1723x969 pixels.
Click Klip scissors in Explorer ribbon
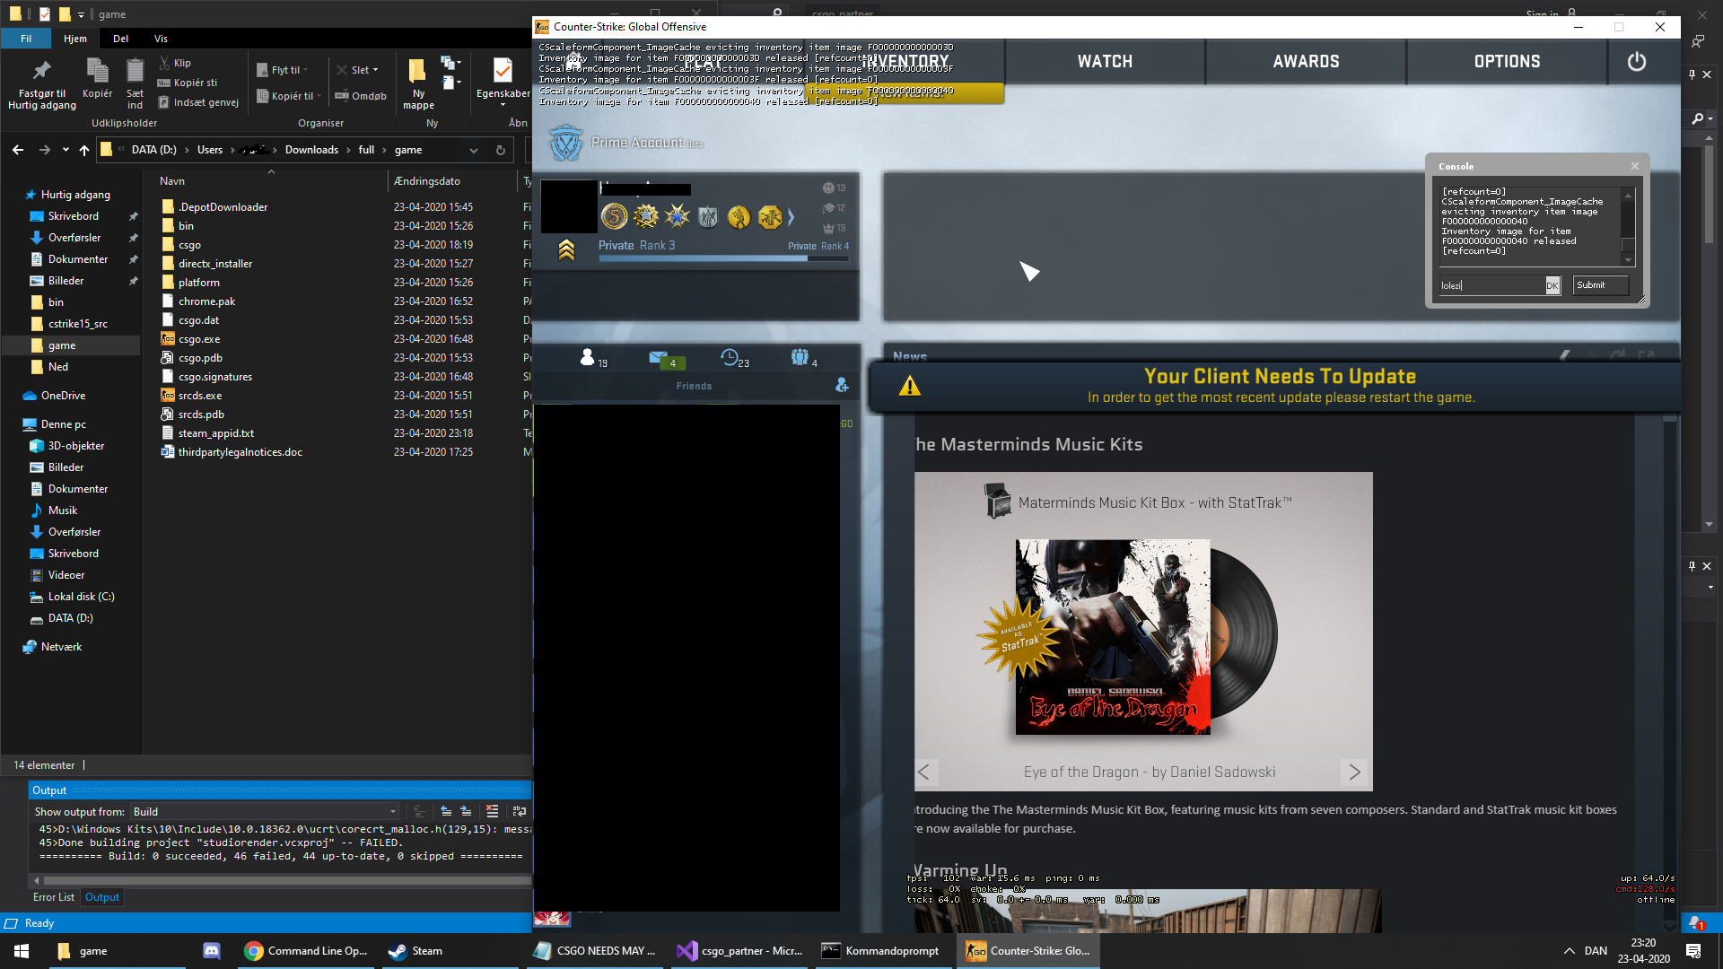[175, 63]
